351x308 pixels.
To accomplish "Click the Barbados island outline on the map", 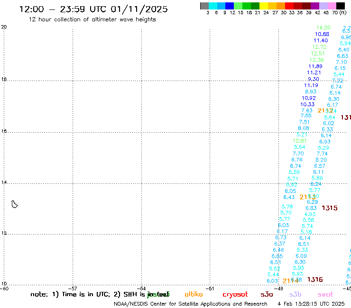I will pos(14,204).
